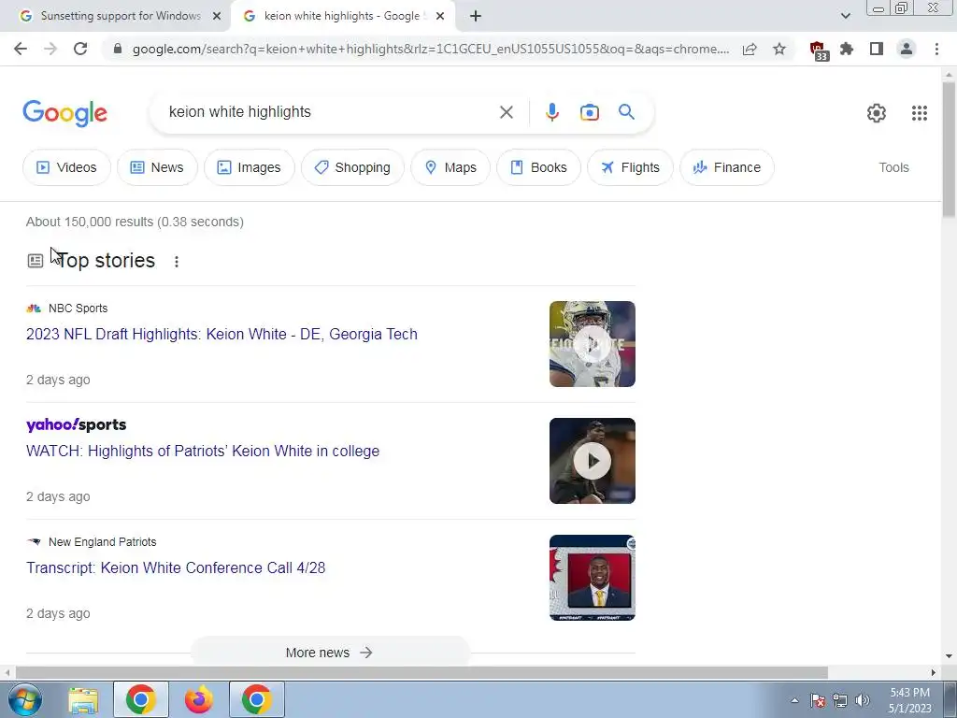Select the keion white highlights tab
Screen dimensions: 957x718
click(342, 16)
